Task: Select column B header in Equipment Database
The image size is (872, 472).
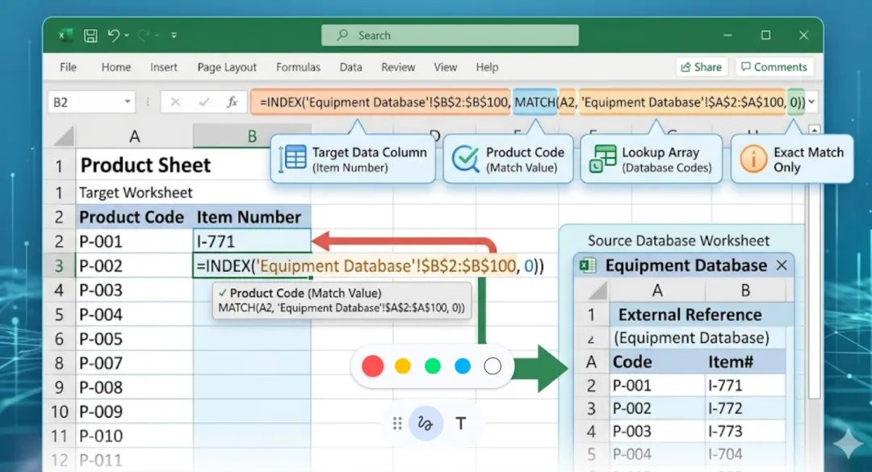Action: point(745,290)
